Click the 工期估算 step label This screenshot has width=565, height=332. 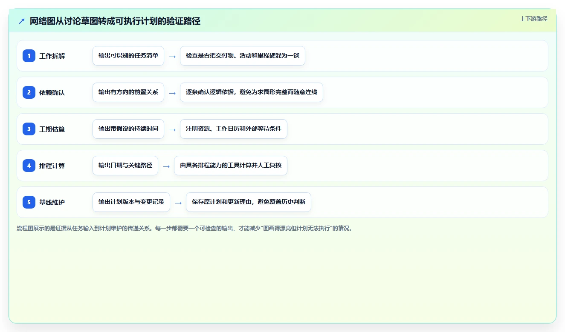point(52,129)
